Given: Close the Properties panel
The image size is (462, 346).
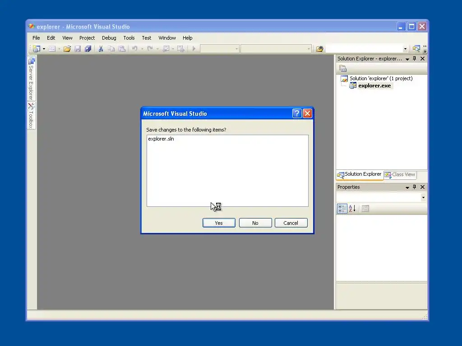Looking at the screenshot, I should [422, 187].
